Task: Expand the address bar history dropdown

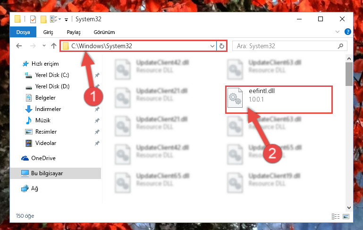Action: click(x=212, y=46)
